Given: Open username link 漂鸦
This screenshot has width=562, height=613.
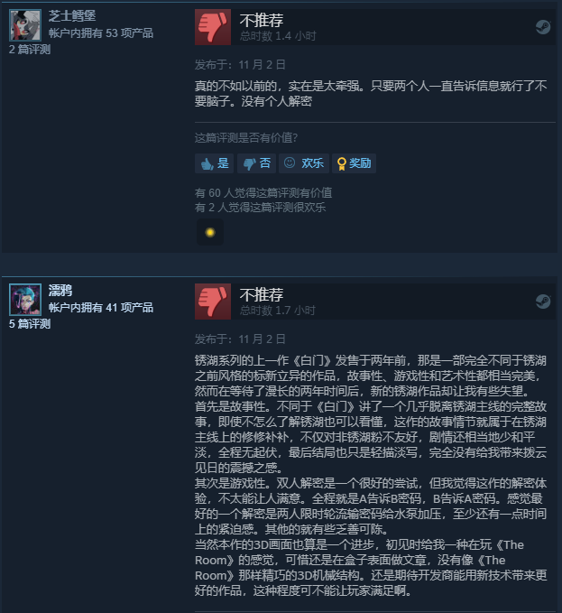Looking at the screenshot, I should (60, 291).
